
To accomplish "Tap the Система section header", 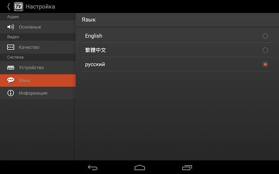I will [15, 57].
